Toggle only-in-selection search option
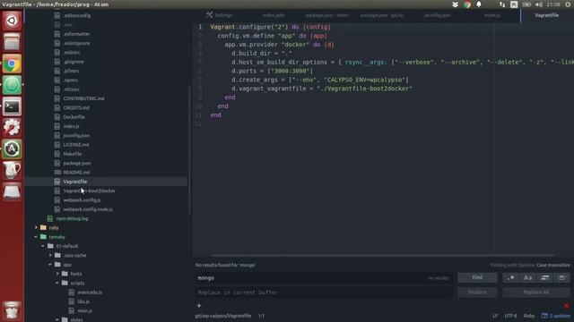The image size is (574, 322). 544,278
